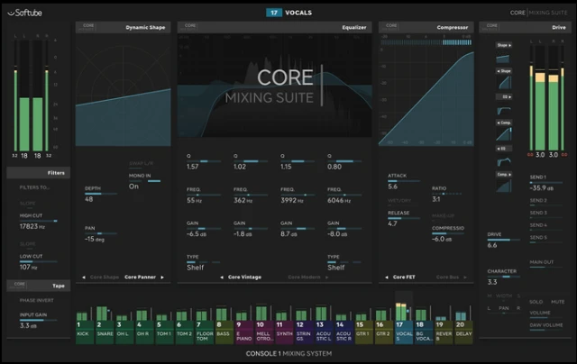The image size is (577, 364).
Task: Open the FILTERS TO... selector
Action: [34, 187]
